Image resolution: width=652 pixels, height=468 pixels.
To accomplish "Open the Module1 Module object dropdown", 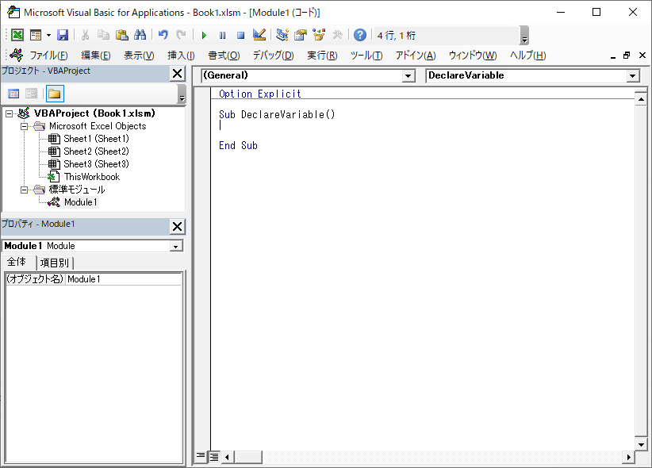I will 176,246.
